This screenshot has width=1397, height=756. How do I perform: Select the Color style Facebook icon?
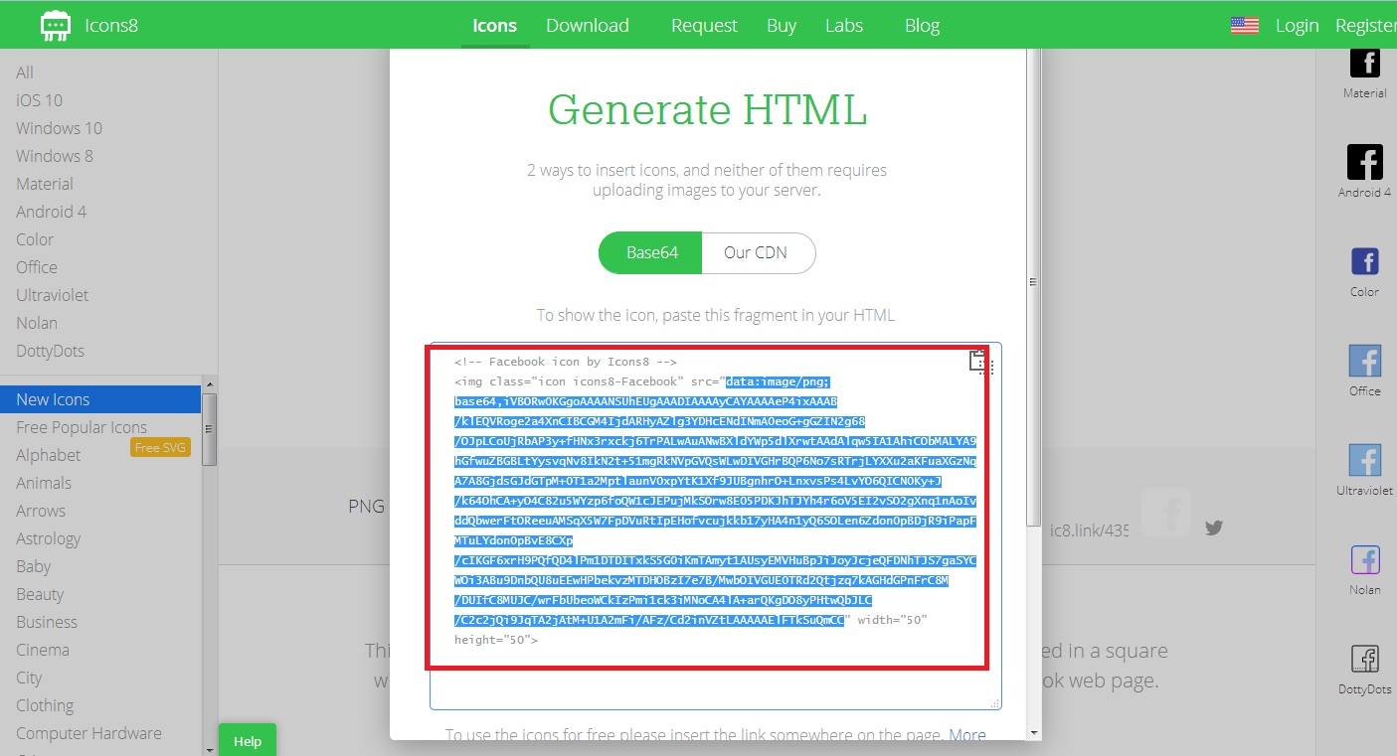point(1364,261)
